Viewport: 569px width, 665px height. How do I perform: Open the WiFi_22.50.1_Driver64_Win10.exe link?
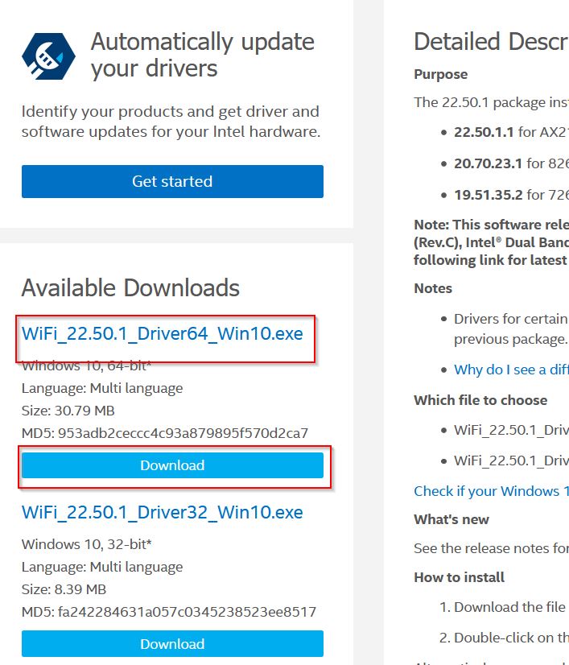click(x=163, y=334)
